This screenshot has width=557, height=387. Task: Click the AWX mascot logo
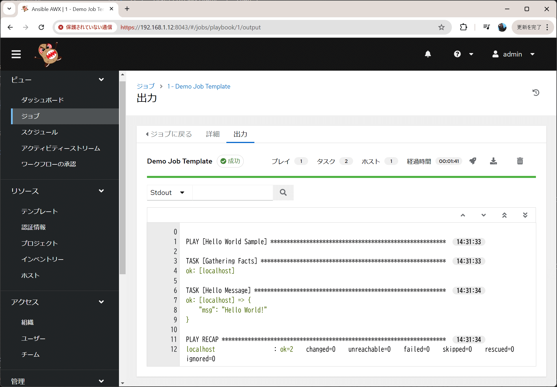click(x=48, y=54)
